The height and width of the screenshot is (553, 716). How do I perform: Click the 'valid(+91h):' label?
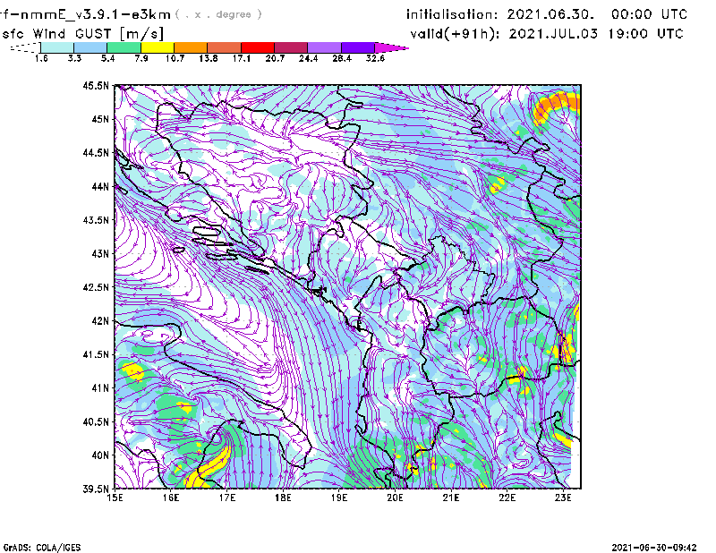pyautogui.click(x=455, y=34)
